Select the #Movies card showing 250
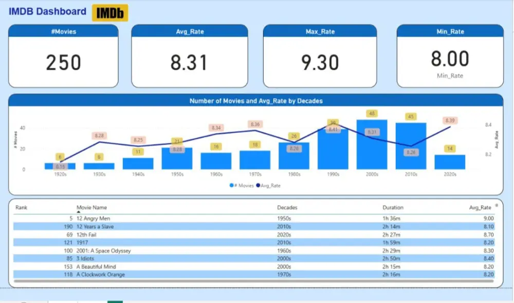This screenshot has height=303, width=514. click(63, 55)
